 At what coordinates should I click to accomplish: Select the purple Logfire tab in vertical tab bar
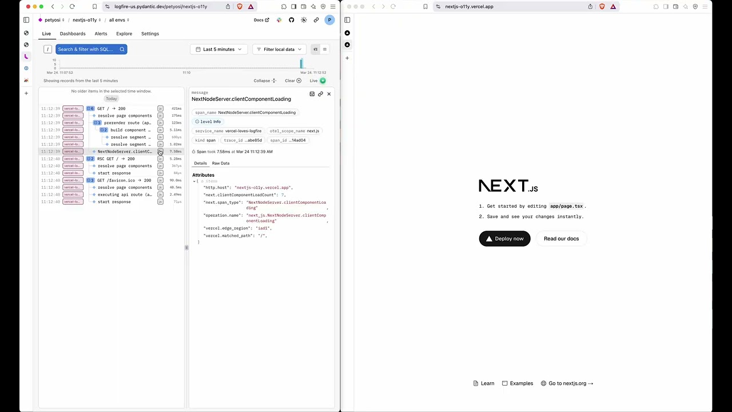26,57
